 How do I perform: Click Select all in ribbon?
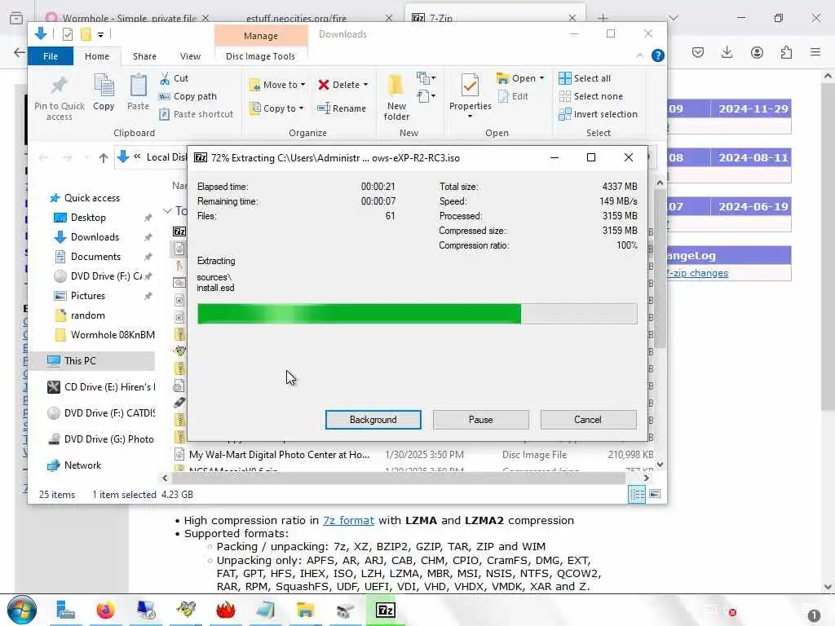coord(584,78)
